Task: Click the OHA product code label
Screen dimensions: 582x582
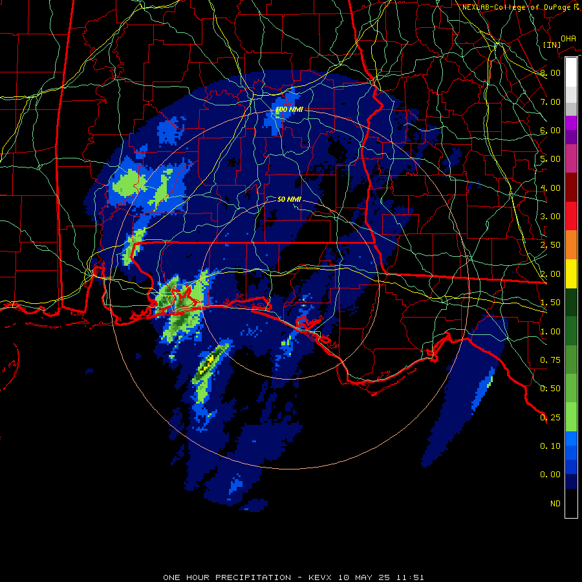Action: pyautogui.click(x=568, y=39)
